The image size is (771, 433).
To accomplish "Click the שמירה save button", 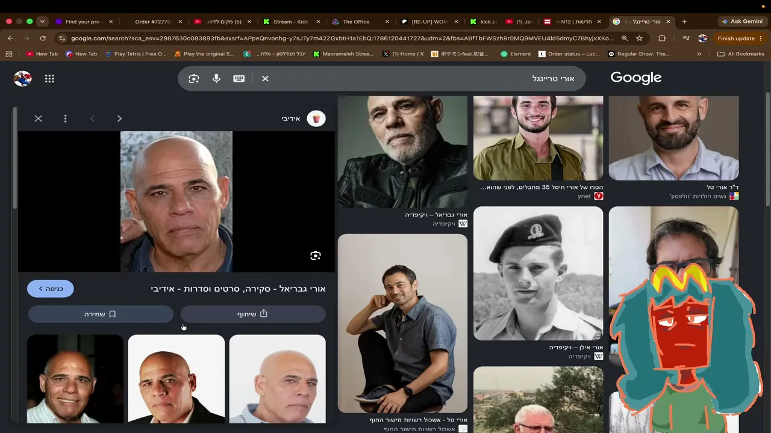I will (x=101, y=314).
